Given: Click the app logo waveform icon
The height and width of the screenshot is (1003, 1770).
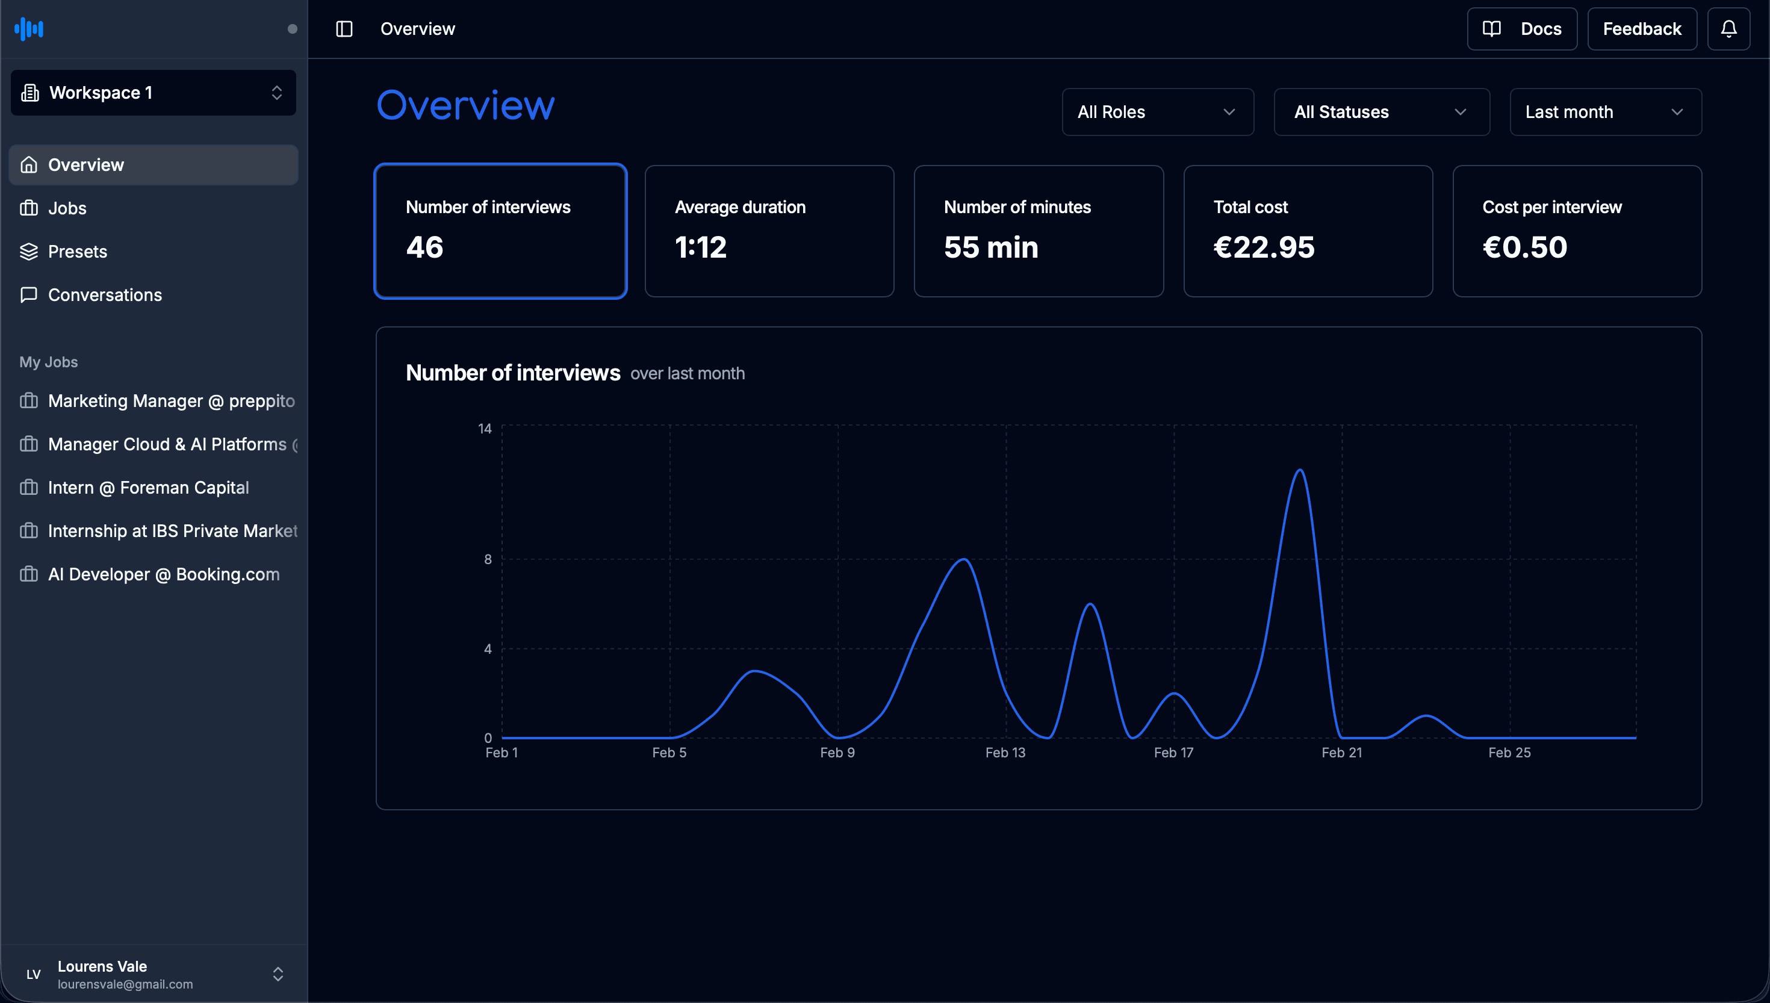Looking at the screenshot, I should click(28, 29).
